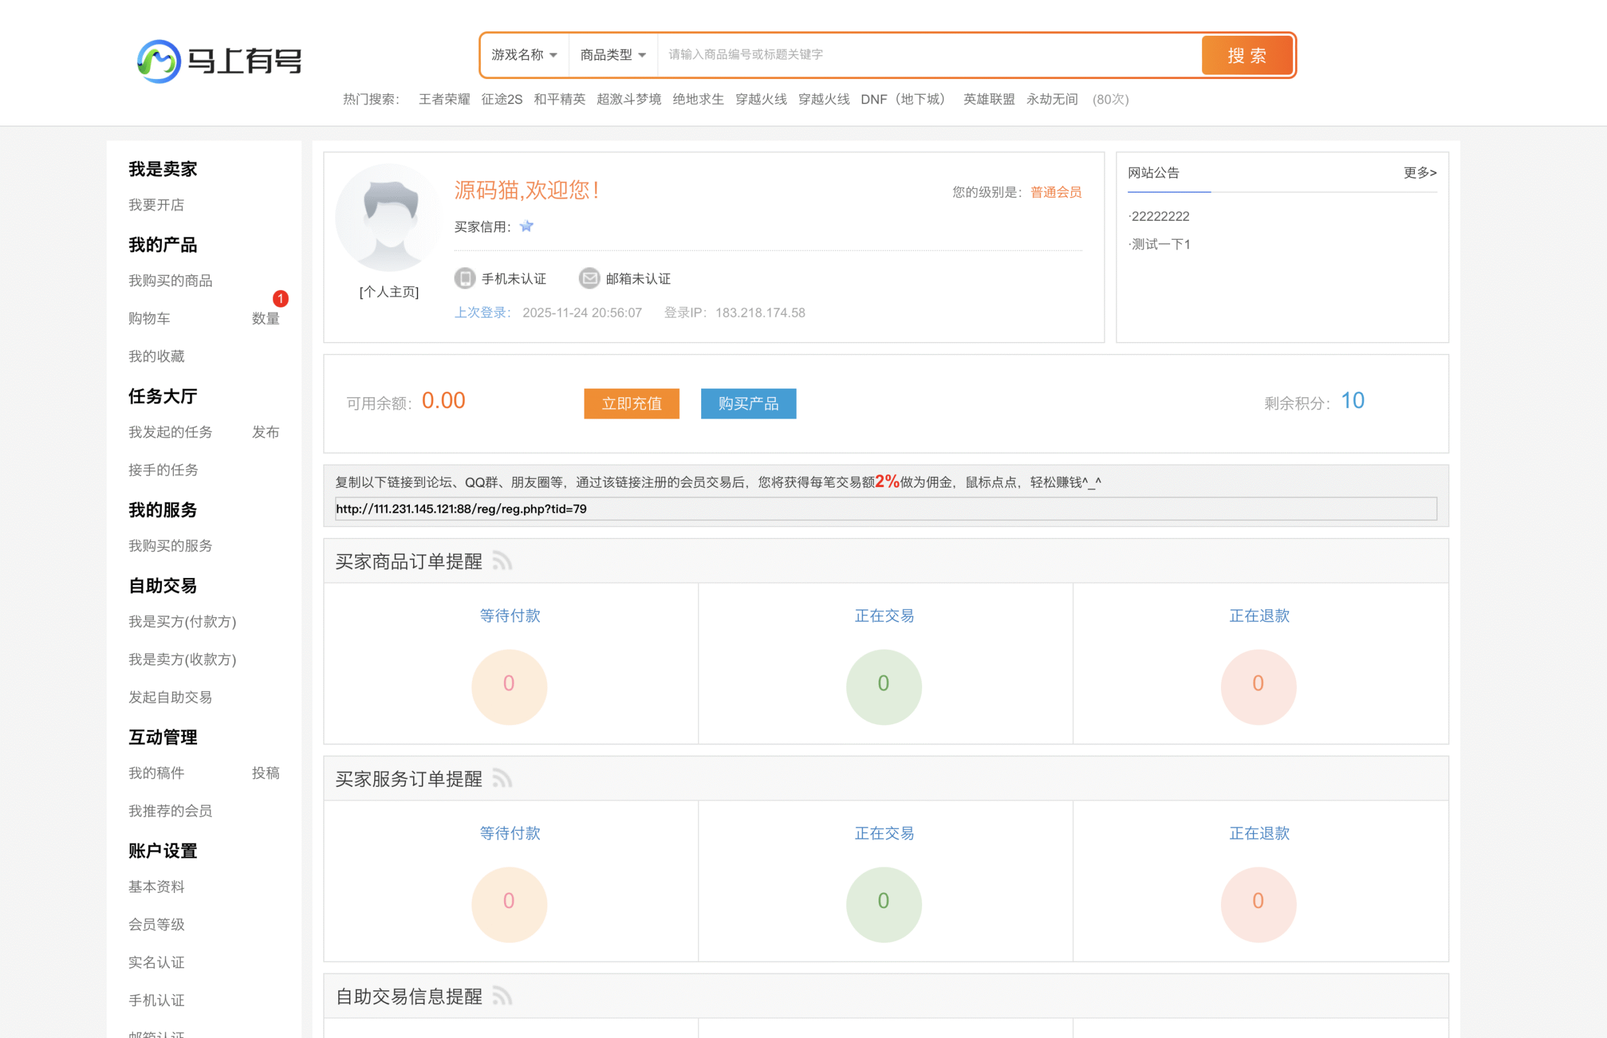Visit the 个人主页 profile link
The height and width of the screenshot is (1038, 1607).
pos(389,292)
